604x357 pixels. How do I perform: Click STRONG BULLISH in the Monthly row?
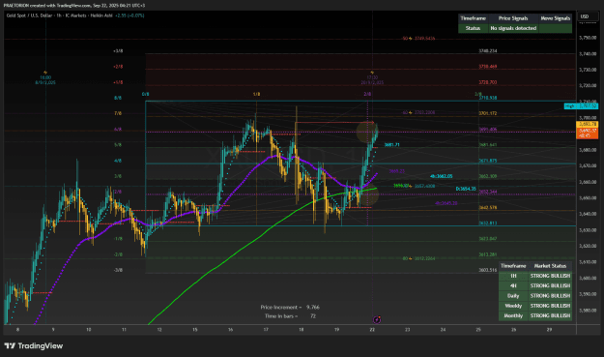pyautogui.click(x=550, y=315)
